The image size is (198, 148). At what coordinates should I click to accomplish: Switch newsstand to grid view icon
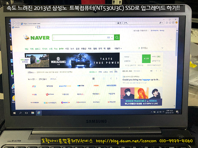pos(94,79)
